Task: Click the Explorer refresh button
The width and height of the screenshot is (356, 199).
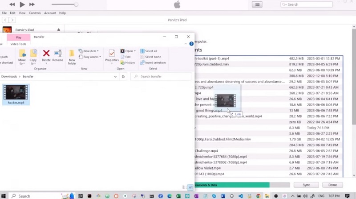Action: tap(123, 77)
